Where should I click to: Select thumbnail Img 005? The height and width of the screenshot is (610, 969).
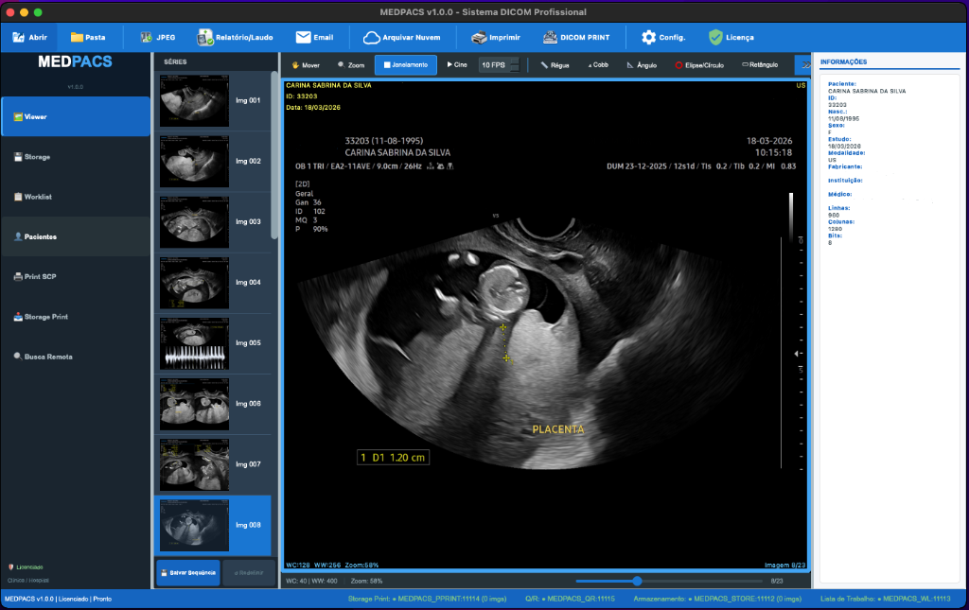point(213,342)
